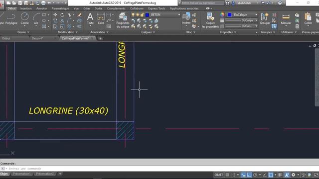Click the table icon in Annotation panel
319x179 pixels.
109,26
